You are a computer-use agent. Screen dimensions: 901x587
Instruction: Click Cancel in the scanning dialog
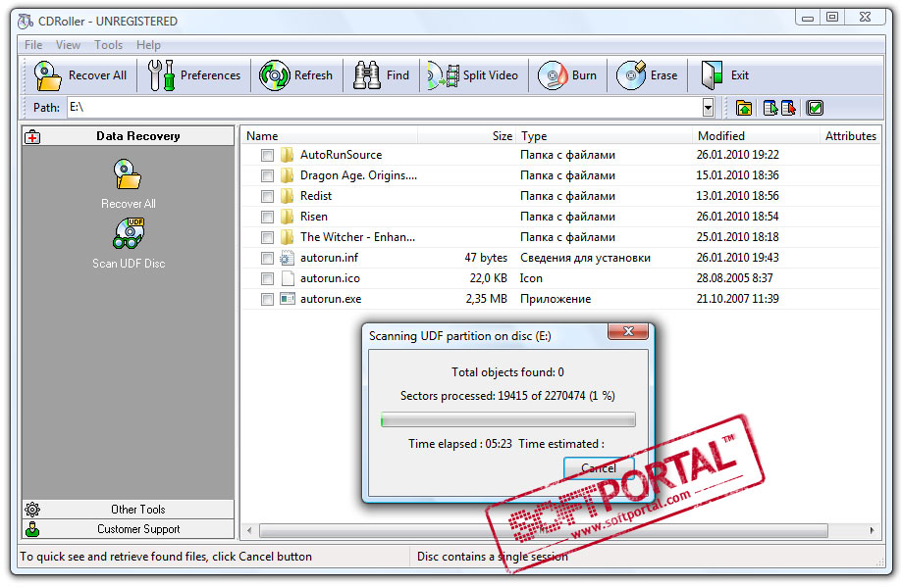pos(599,468)
